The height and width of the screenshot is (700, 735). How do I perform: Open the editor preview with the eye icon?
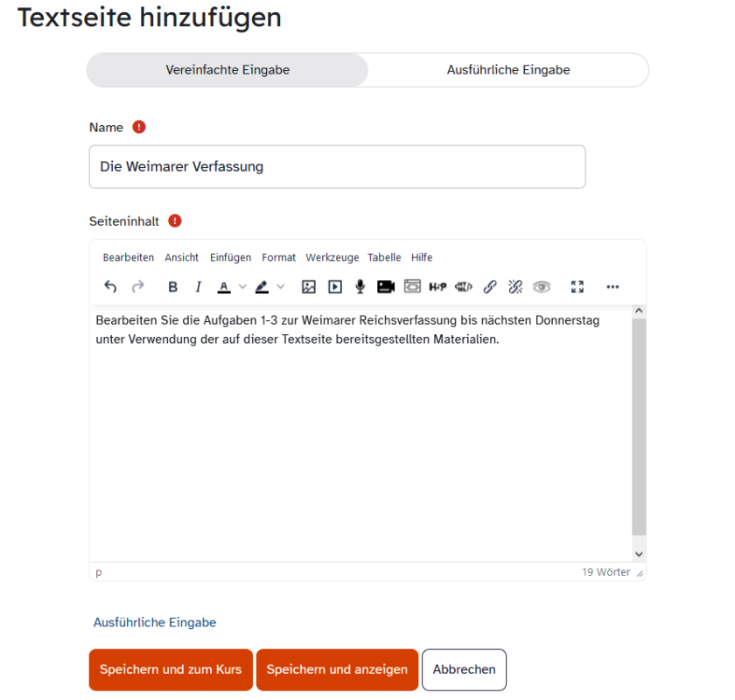542,286
